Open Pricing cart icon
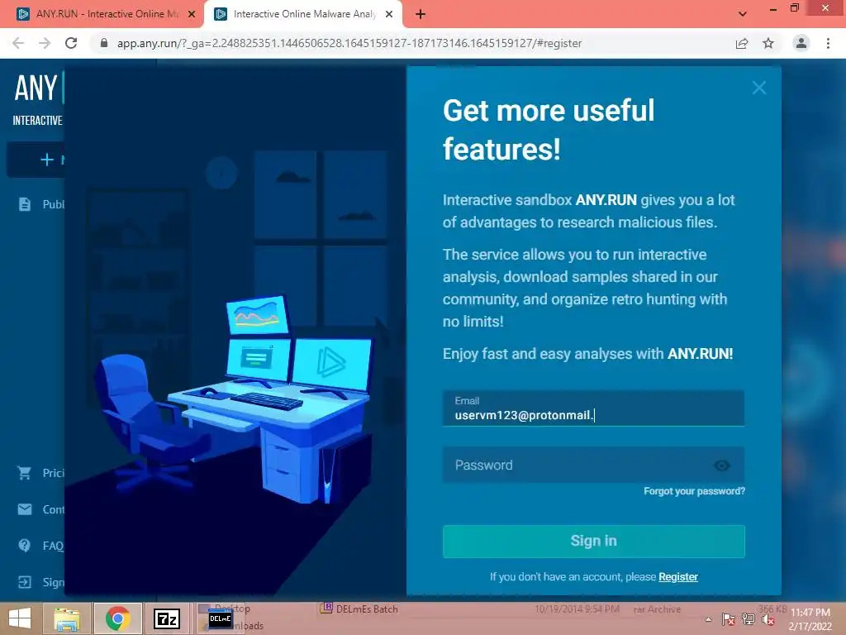This screenshot has width=846, height=635. pos(24,473)
